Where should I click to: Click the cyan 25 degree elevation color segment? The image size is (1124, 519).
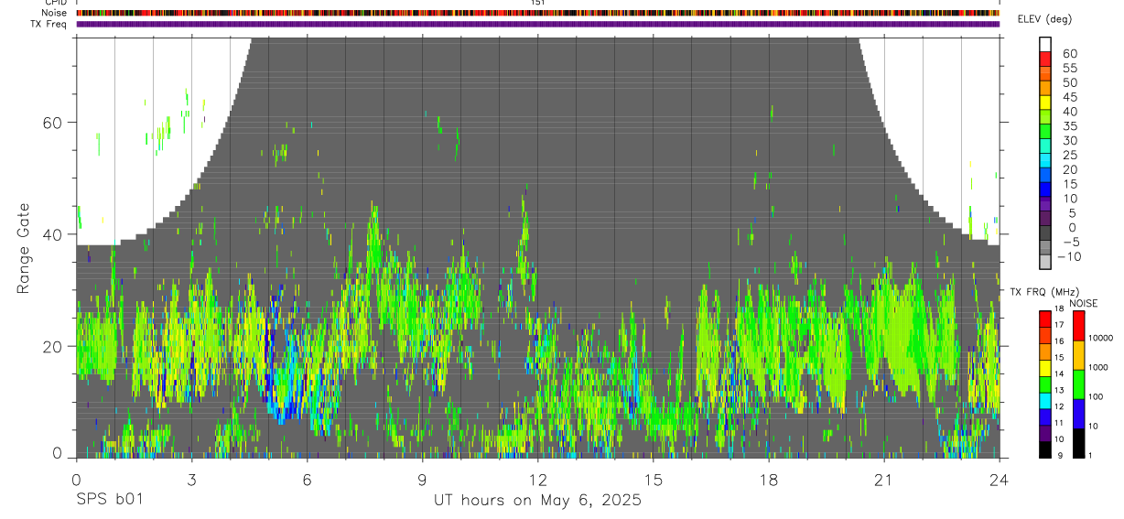click(x=1045, y=160)
